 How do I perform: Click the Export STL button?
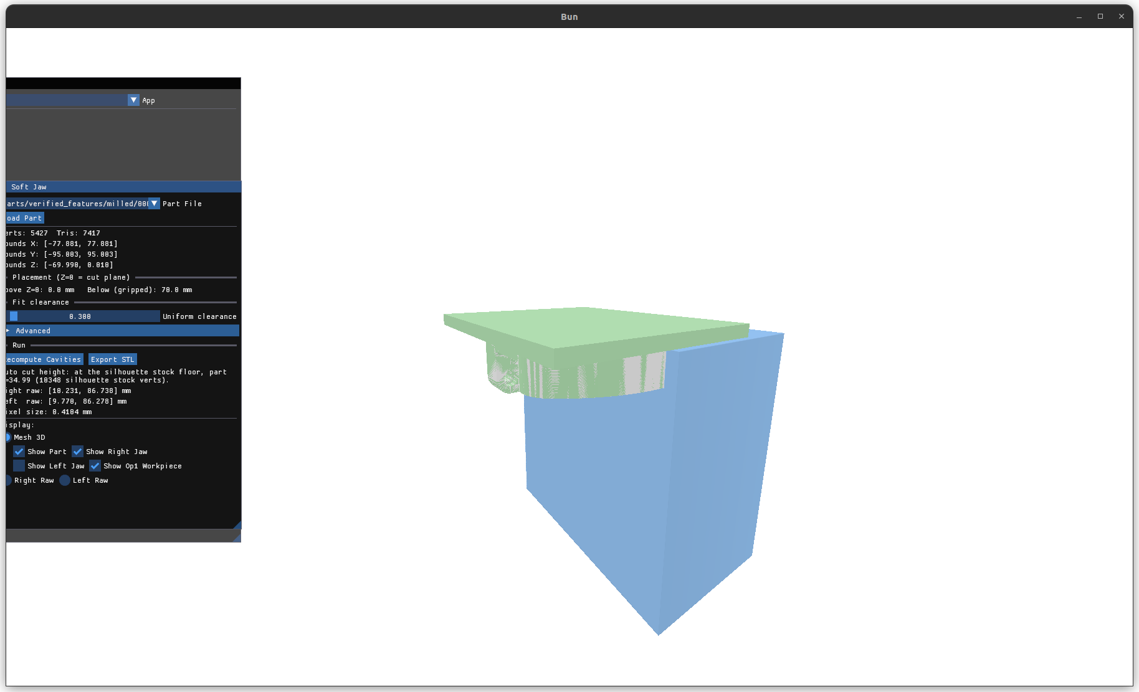[x=112, y=359]
